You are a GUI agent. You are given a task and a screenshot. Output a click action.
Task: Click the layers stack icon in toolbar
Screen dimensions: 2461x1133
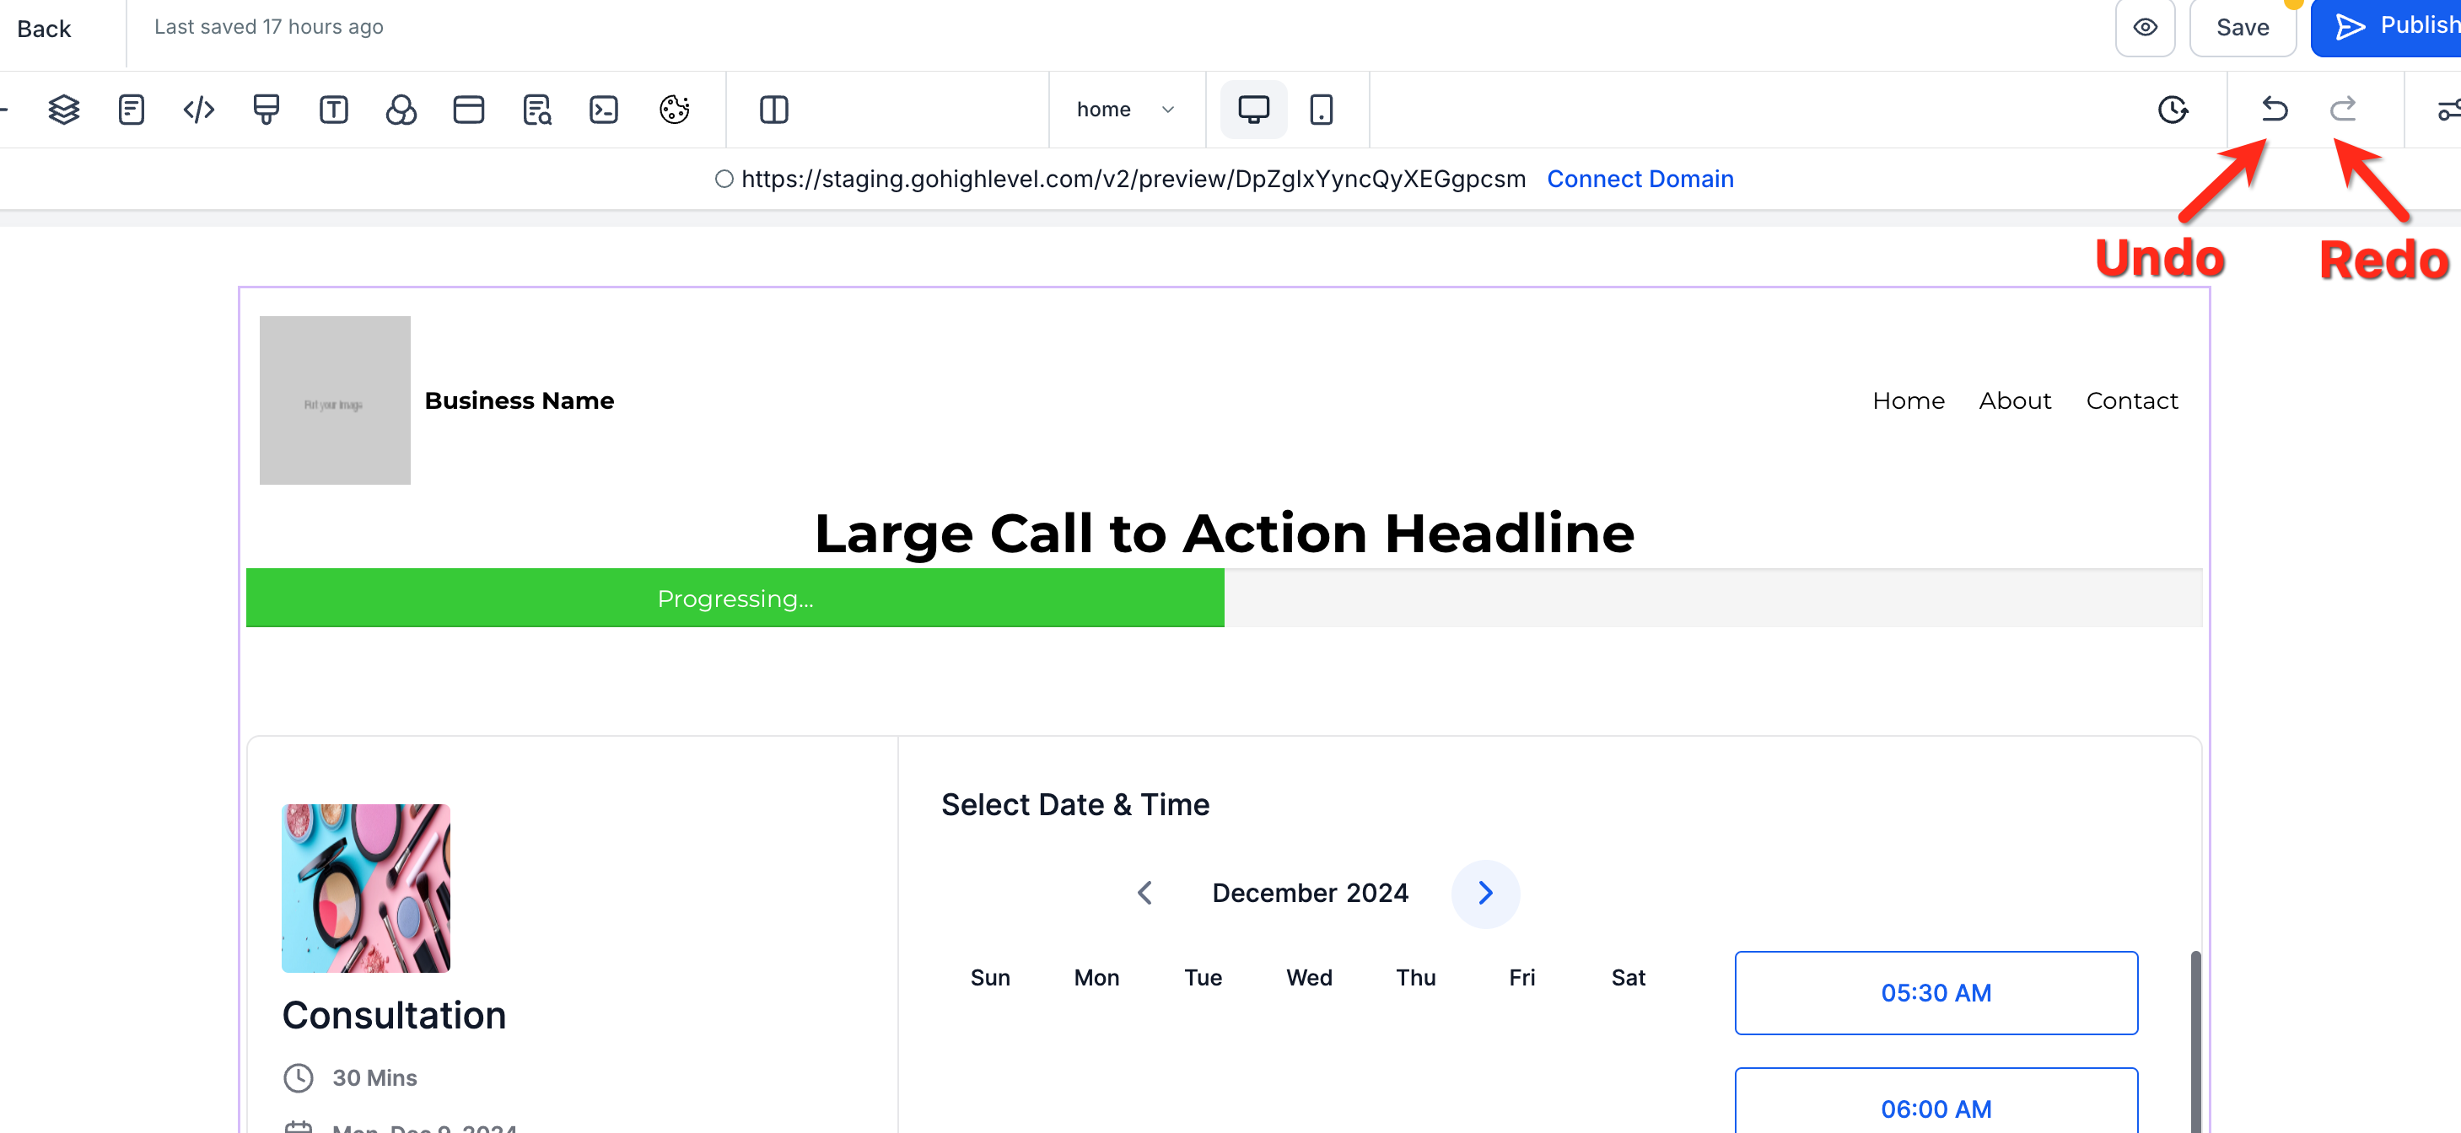click(x=63, y=110)
